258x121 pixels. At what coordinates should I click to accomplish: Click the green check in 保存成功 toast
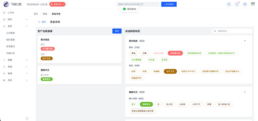124,9
